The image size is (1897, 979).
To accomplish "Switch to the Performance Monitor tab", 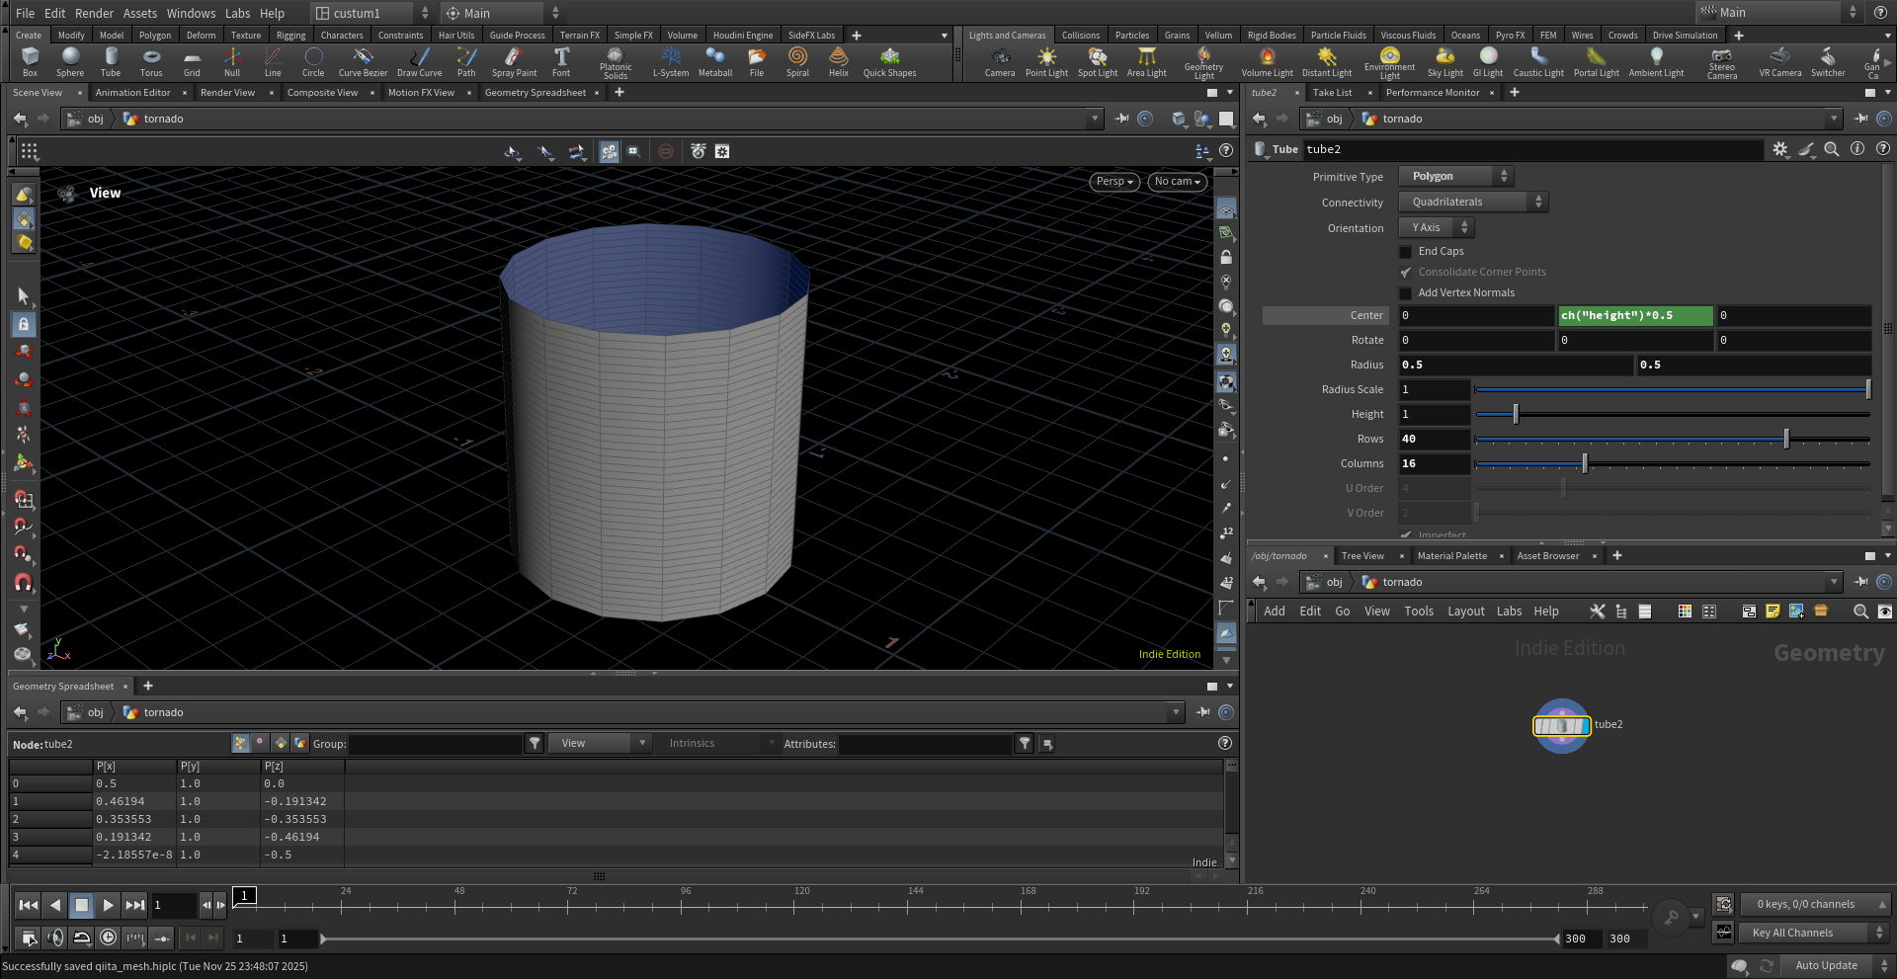I will tap(1432, 93).
